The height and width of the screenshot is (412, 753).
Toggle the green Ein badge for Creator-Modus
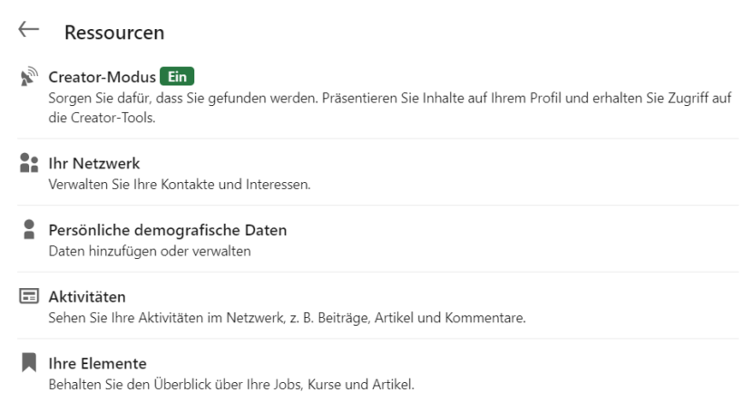(x=178, y=76)
